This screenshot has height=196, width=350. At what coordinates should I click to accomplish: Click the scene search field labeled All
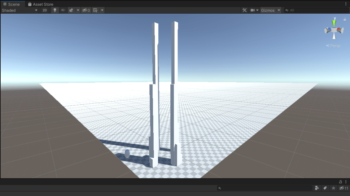click(x=316, y=10)
